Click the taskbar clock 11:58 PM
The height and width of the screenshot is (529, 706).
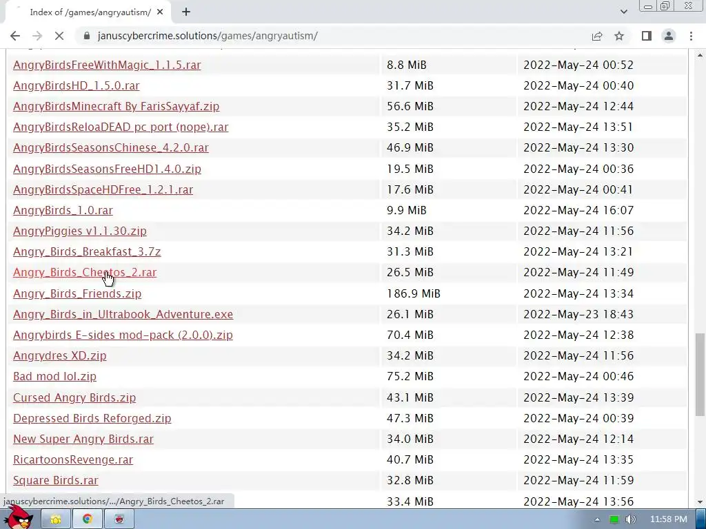coord(669,519)
